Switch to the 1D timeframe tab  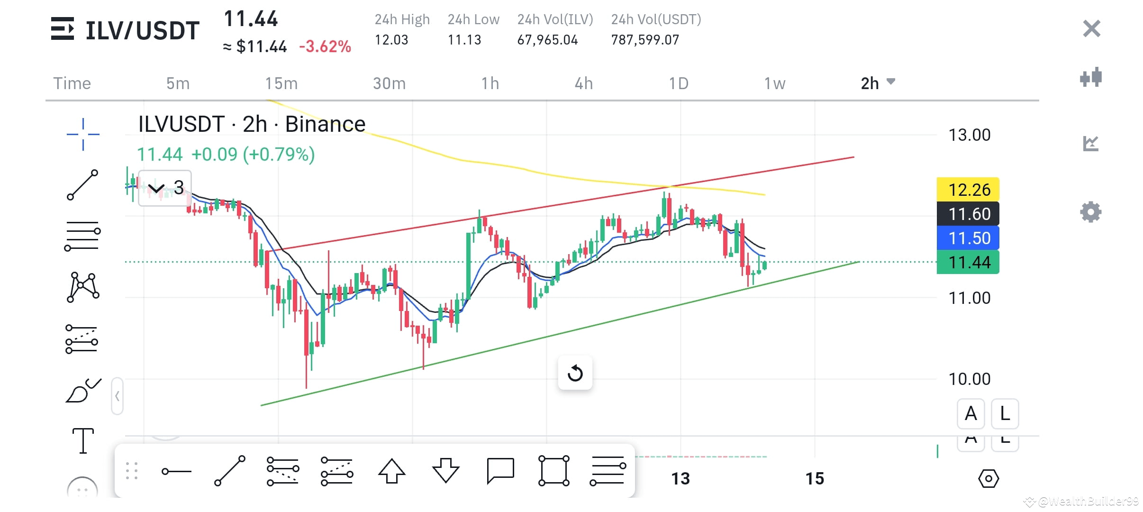(x=678, y=83)
